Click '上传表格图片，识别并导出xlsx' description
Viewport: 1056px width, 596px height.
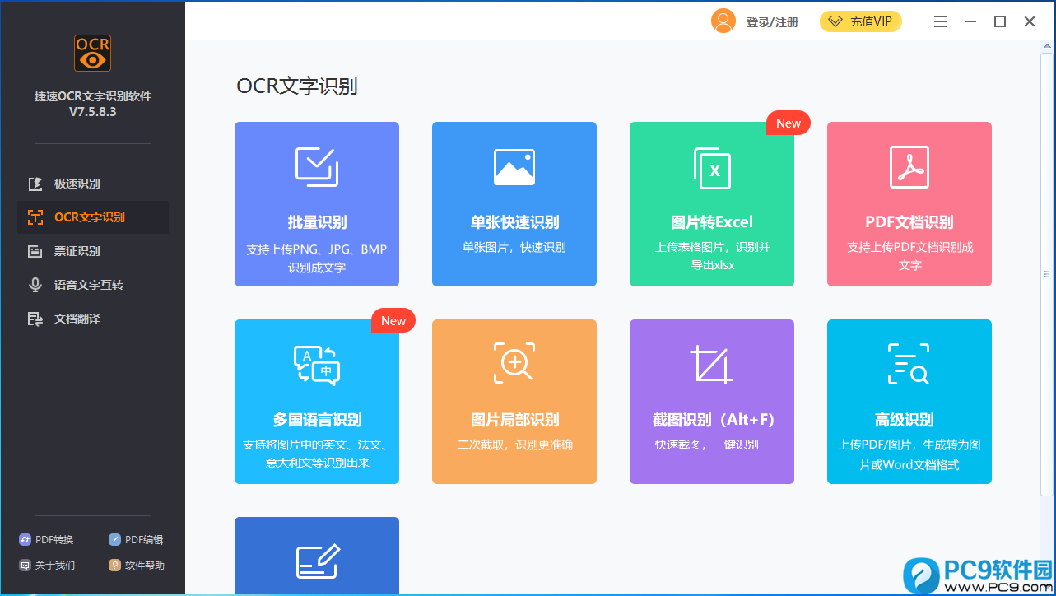712,256
